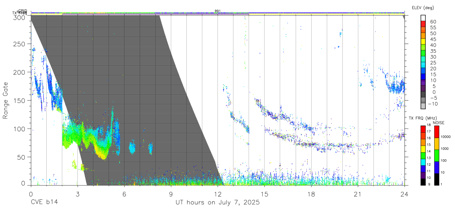455x210 pixels.
Task: Click the 250 tick on Range Gate axis
Action: pos(19,44)
